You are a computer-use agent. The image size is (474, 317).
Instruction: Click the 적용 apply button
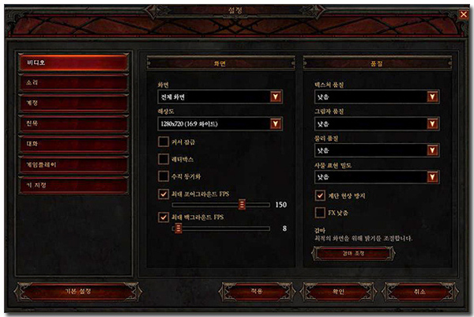(x=256, y=292)
